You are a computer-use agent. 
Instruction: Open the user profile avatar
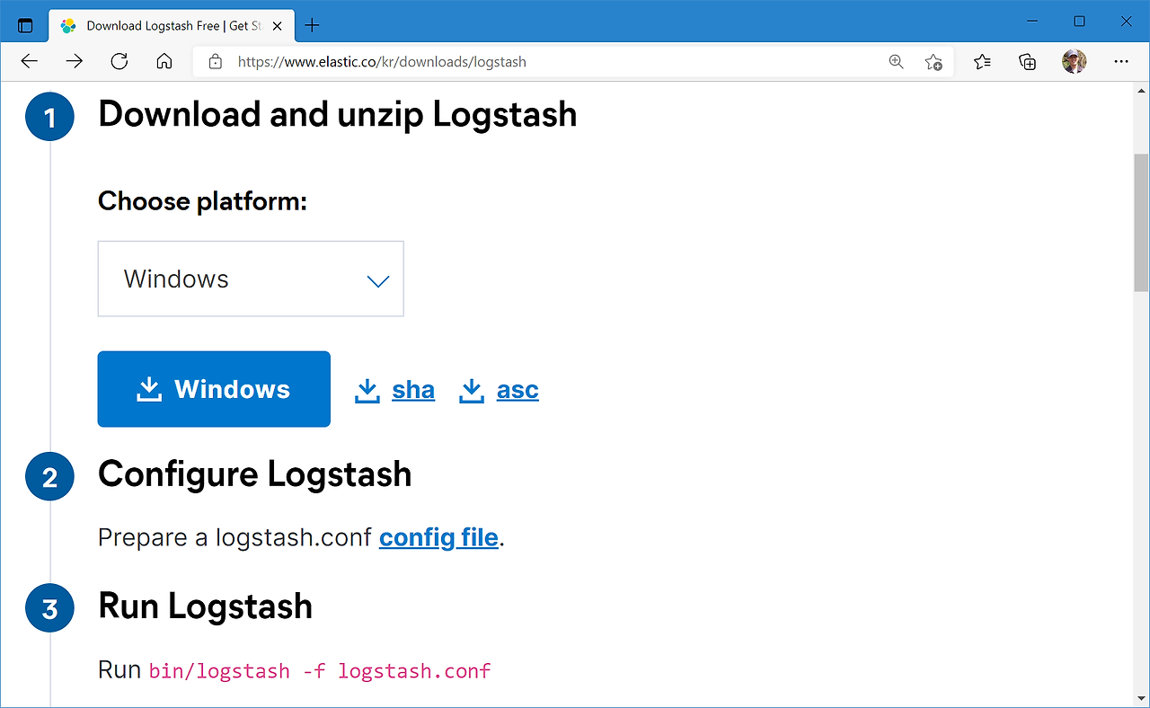coord(1075,62)
